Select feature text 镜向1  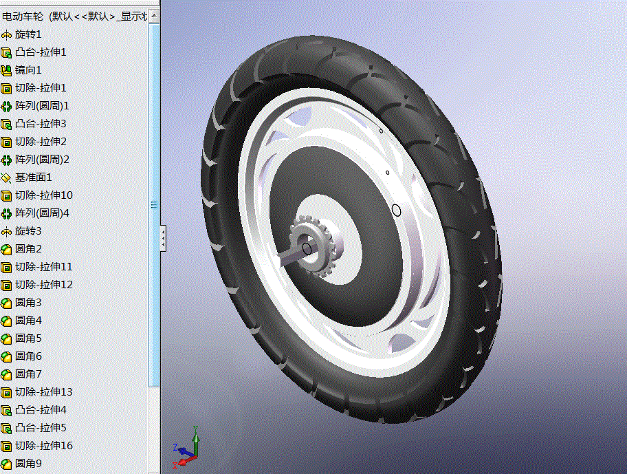point(28,70)
